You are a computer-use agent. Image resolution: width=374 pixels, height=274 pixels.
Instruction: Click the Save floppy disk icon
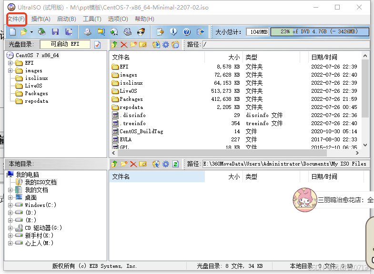[55, 32]
